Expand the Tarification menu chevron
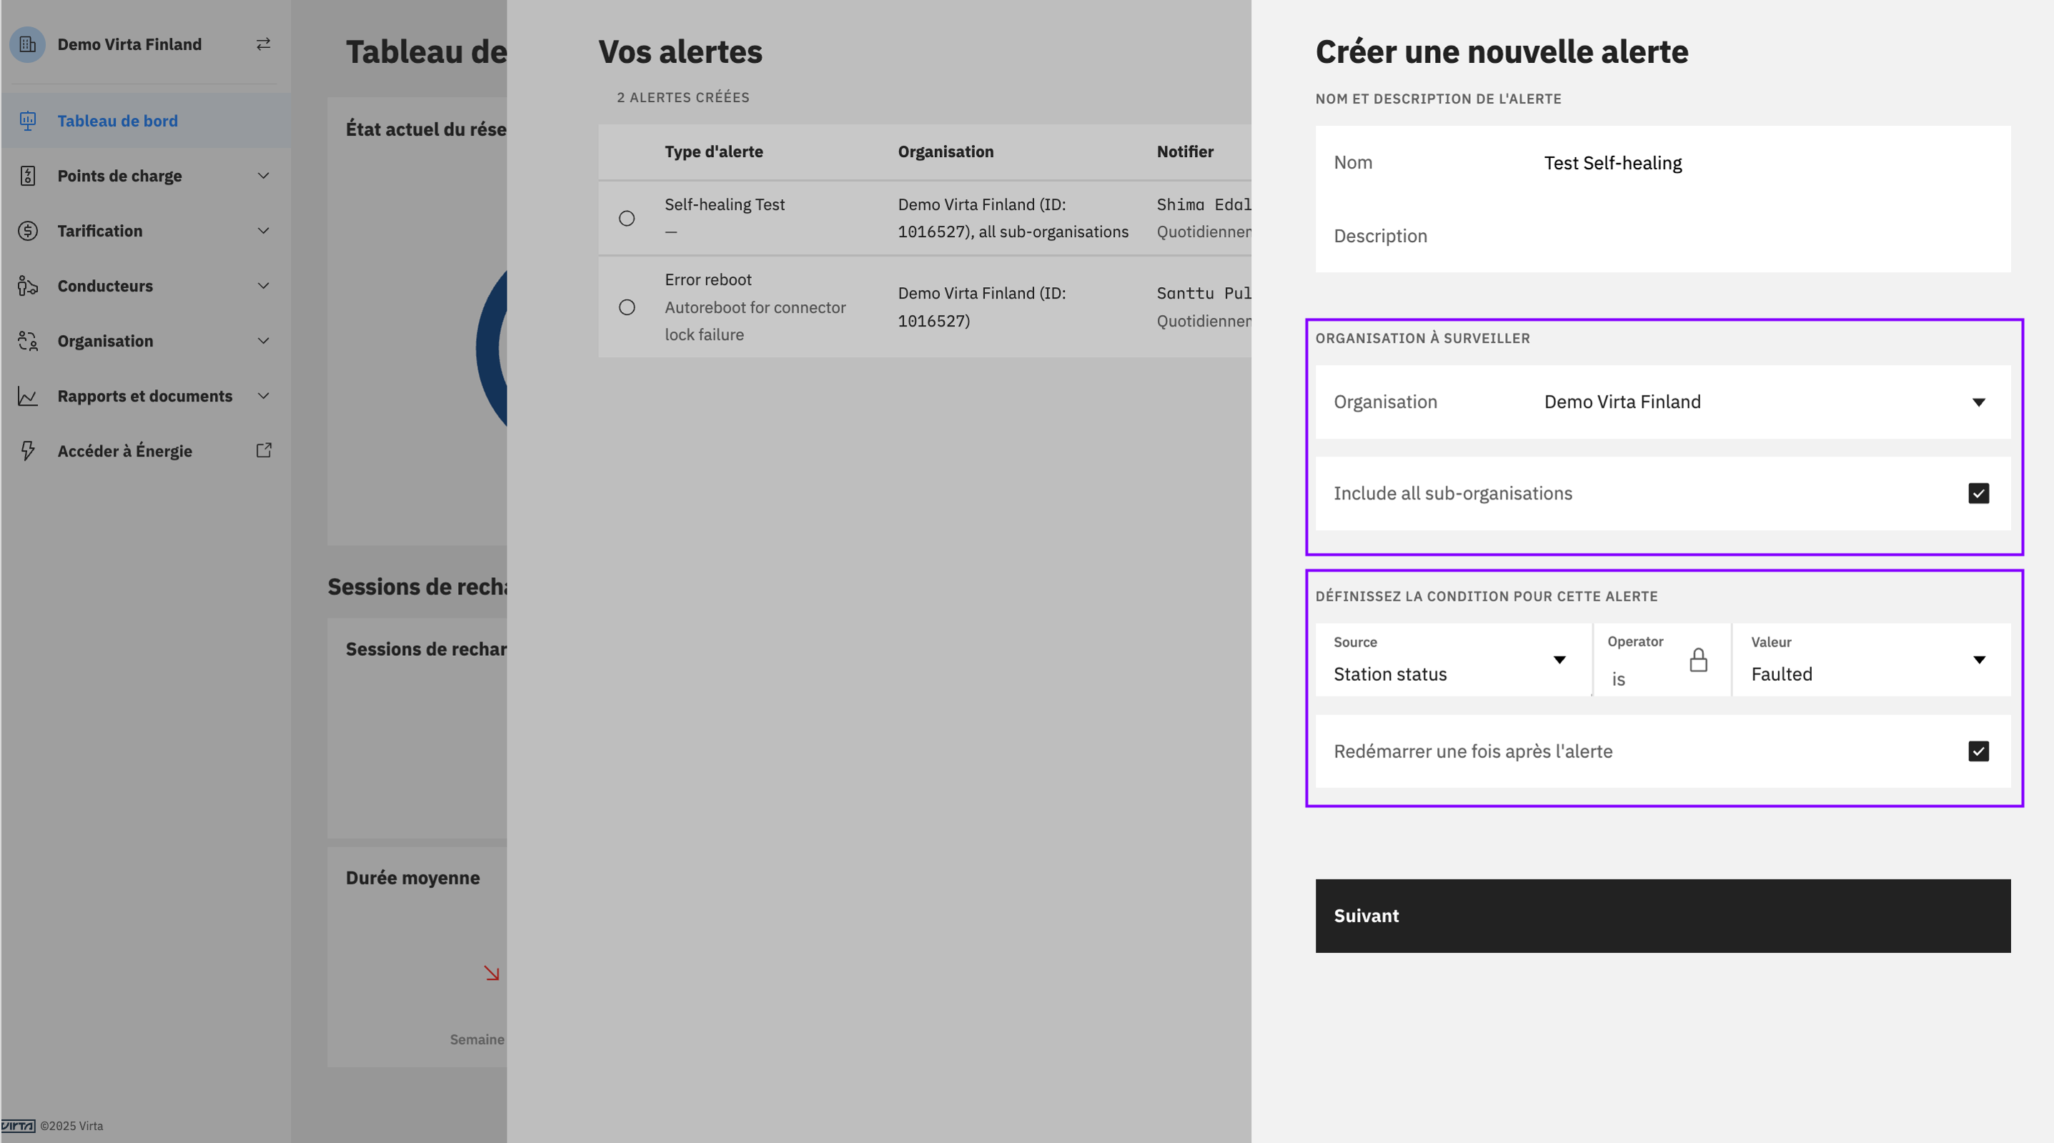This screenshot has width=2054, height=1143. pyautogui.click(x=263, y=230)
